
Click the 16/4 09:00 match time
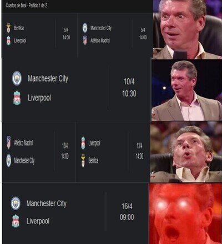(x=127, y=212)
